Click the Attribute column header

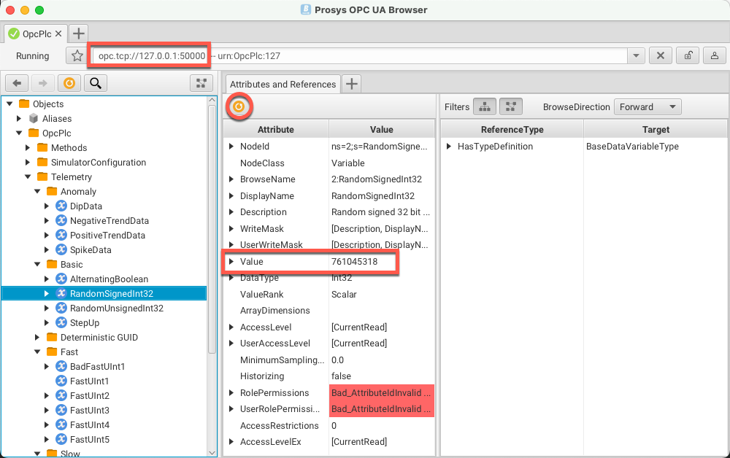point(276,130)
